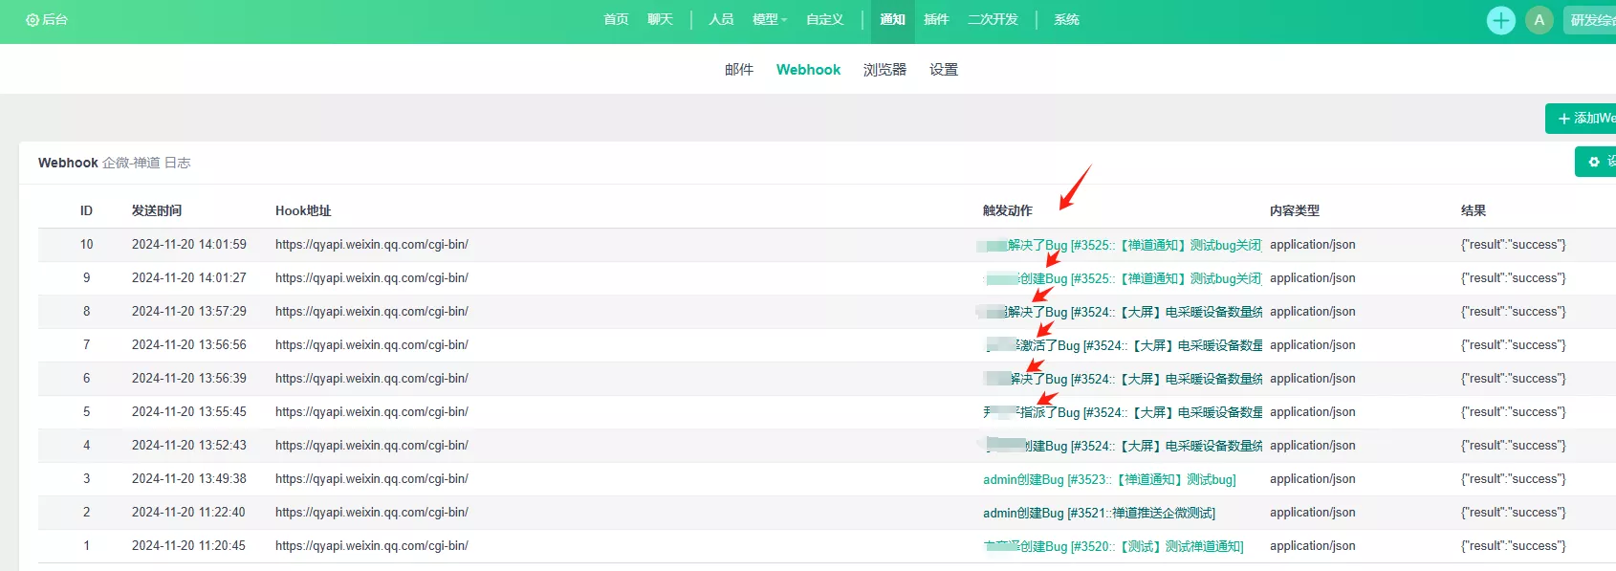Screen dimensions: 1616x571
Task: Open the 创建Bug #3520 测试禅道通知 link
Action: point(1113,546)
